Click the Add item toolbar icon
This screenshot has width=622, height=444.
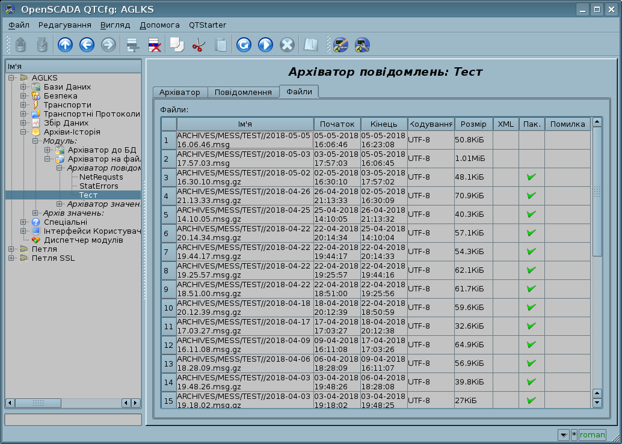[132, 45]
